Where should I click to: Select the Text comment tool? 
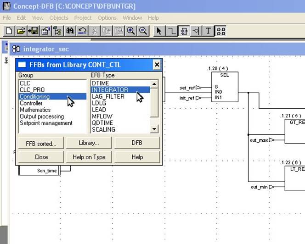pos(208,31)
